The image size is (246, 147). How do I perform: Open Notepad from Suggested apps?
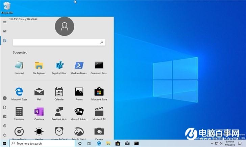19,68
